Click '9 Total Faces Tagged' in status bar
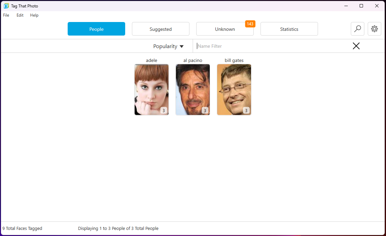This screenshot has width=386, height=236. 22,228
